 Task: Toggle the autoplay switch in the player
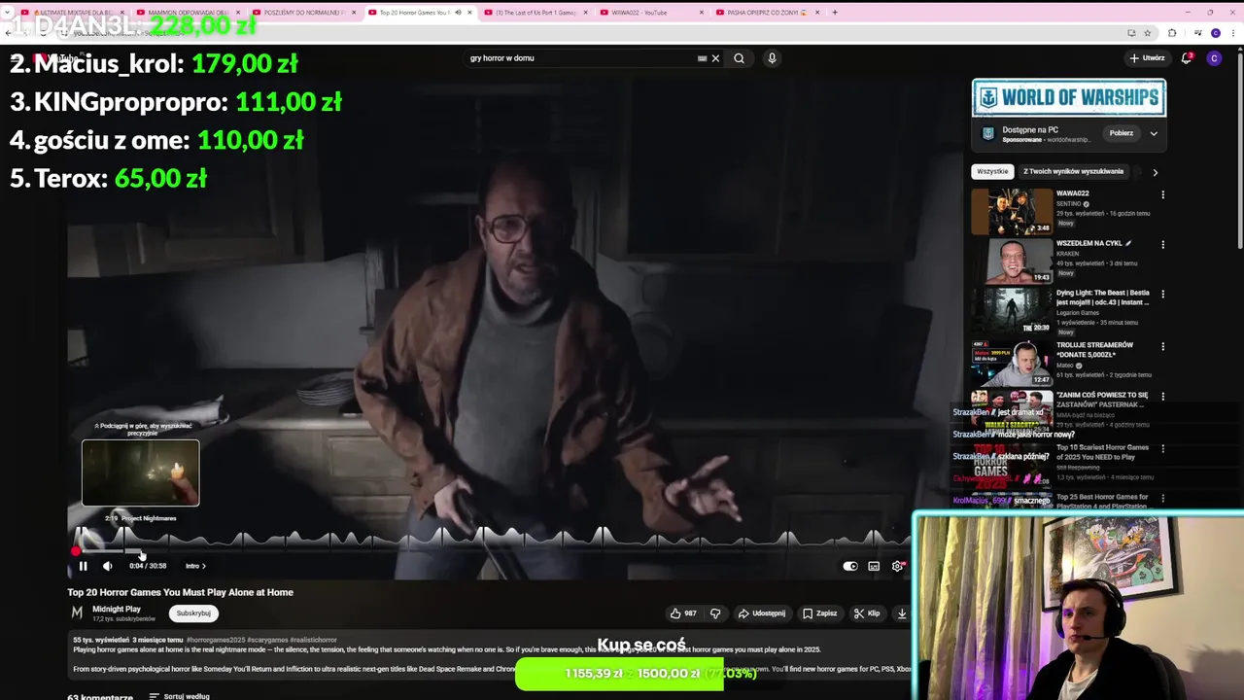tap(850, 566)
